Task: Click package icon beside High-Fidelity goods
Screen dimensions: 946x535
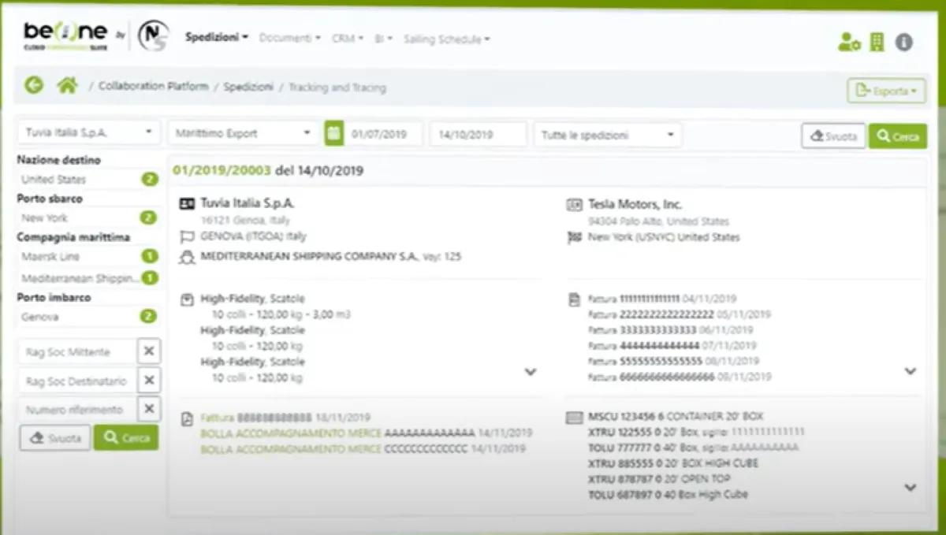Action: coord(187,299)
